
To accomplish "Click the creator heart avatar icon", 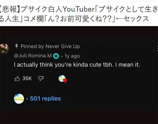I will coord(62,78).
